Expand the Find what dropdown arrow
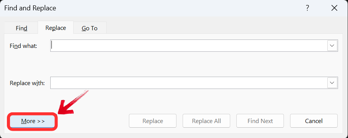The image size is (348, 138). coord(332,46)
